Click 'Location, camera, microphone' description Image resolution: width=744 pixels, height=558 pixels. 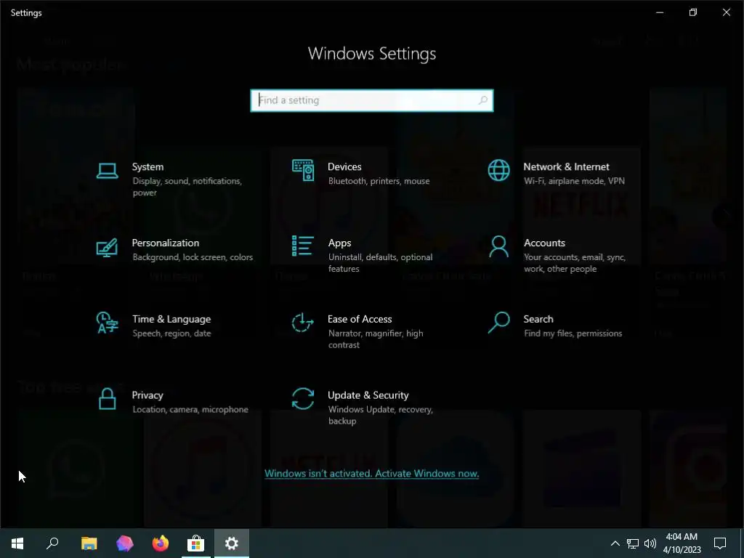tap(190, 410)
